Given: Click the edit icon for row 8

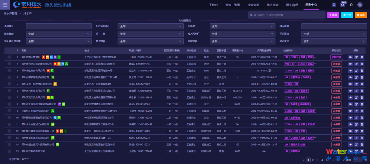Looking at the screenshot, I should pyautogui.click(x=356, y=104).
